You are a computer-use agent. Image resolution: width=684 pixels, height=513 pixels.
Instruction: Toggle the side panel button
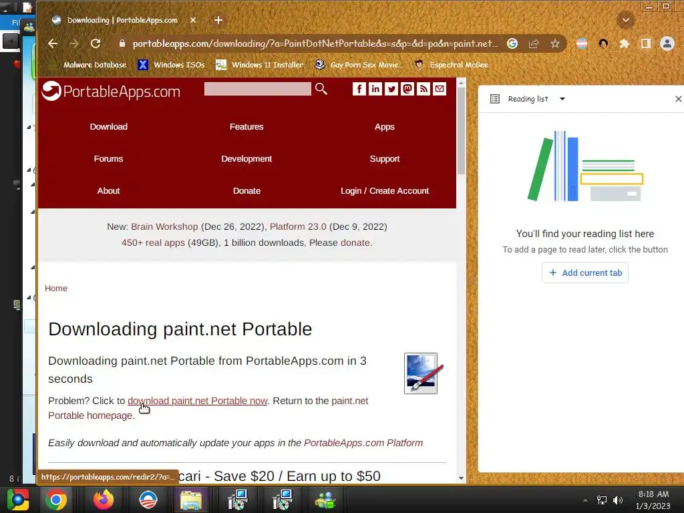coord(646,43)
